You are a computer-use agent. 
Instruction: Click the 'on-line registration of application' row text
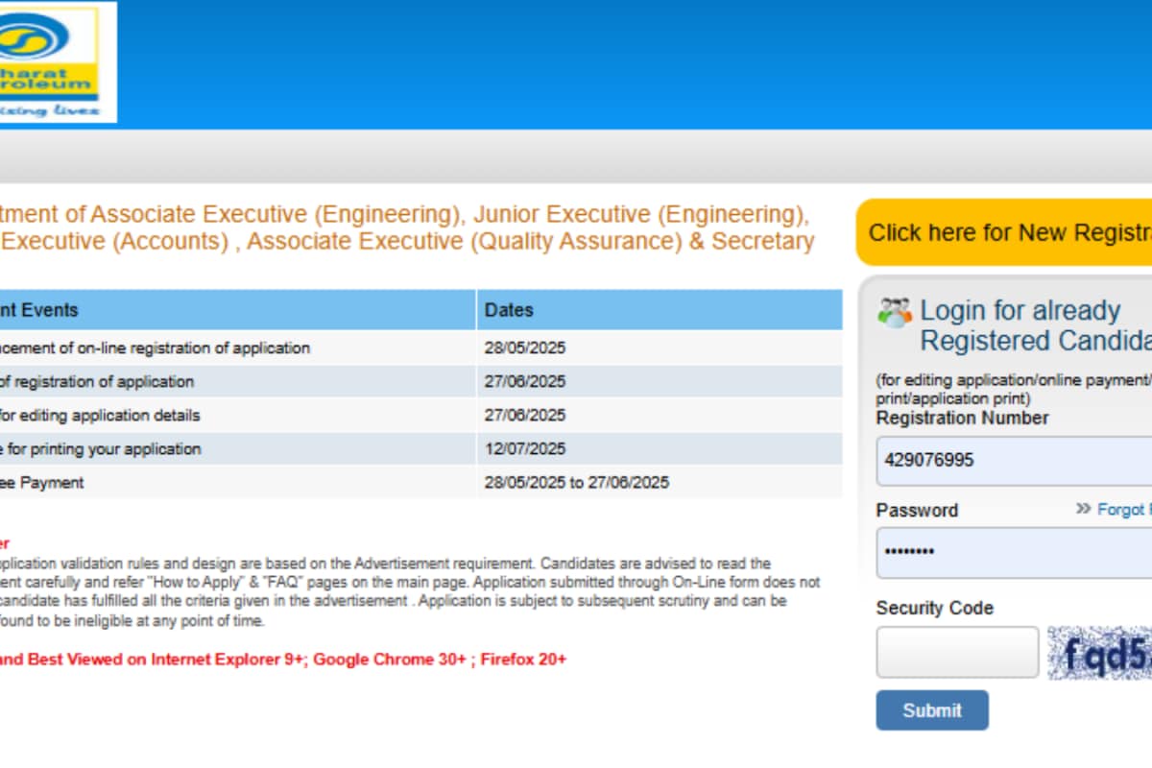[155, 348]
